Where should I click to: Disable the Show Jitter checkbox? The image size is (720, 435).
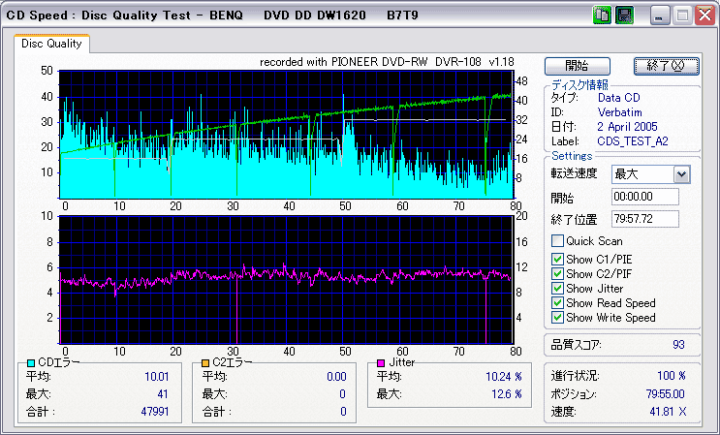point(557,289)
